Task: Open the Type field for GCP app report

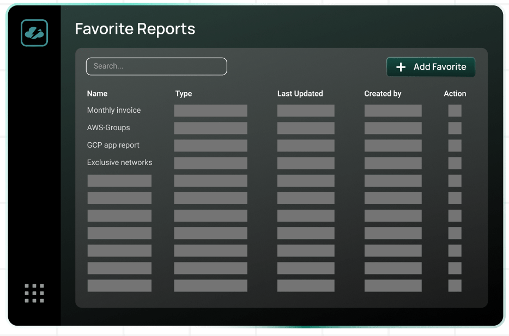Action: (210, 145)
